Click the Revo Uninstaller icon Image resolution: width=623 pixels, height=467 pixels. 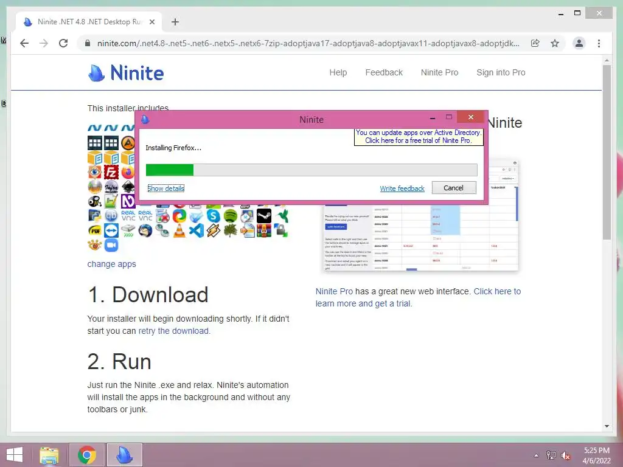tap(162, 216)
